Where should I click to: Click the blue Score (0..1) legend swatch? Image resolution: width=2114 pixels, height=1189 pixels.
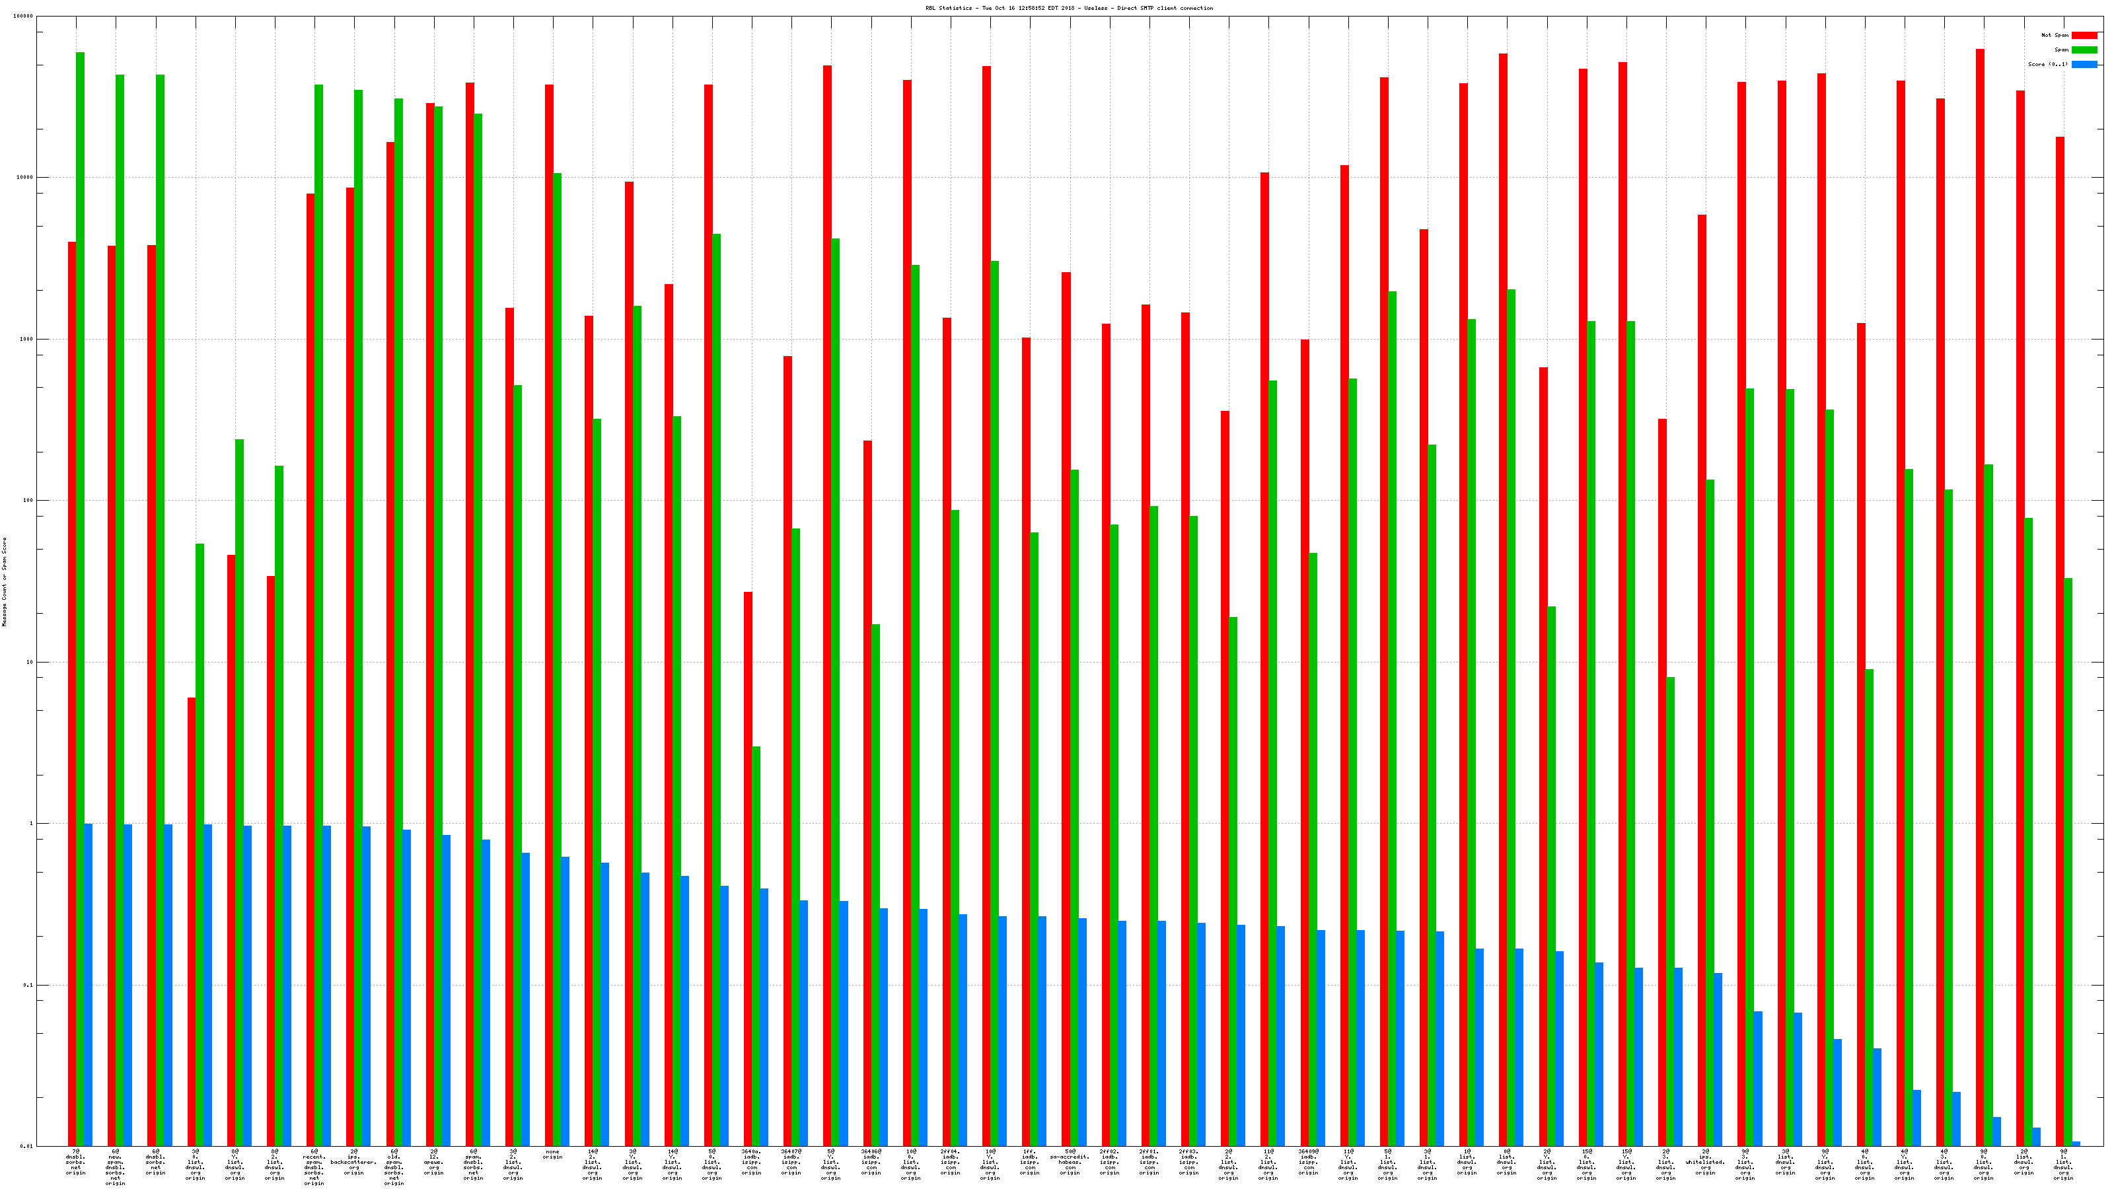point(2084,64)
